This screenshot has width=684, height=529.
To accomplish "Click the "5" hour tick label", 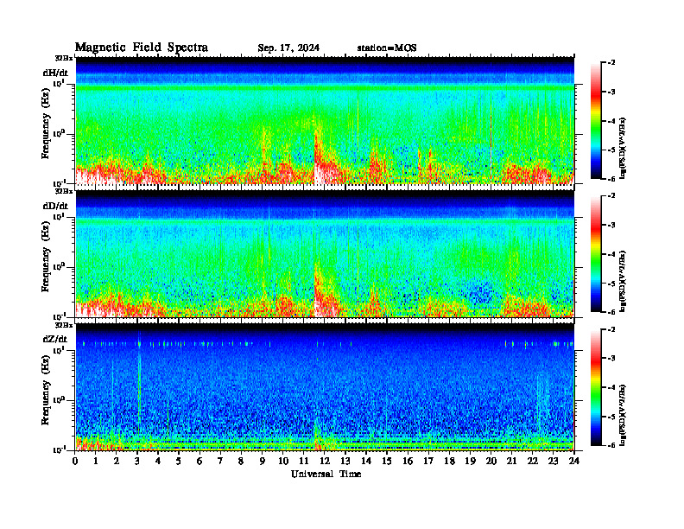I will (x=179, y=462).
